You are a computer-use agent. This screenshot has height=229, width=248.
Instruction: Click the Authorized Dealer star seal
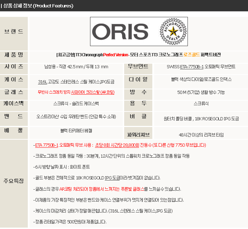173,31
